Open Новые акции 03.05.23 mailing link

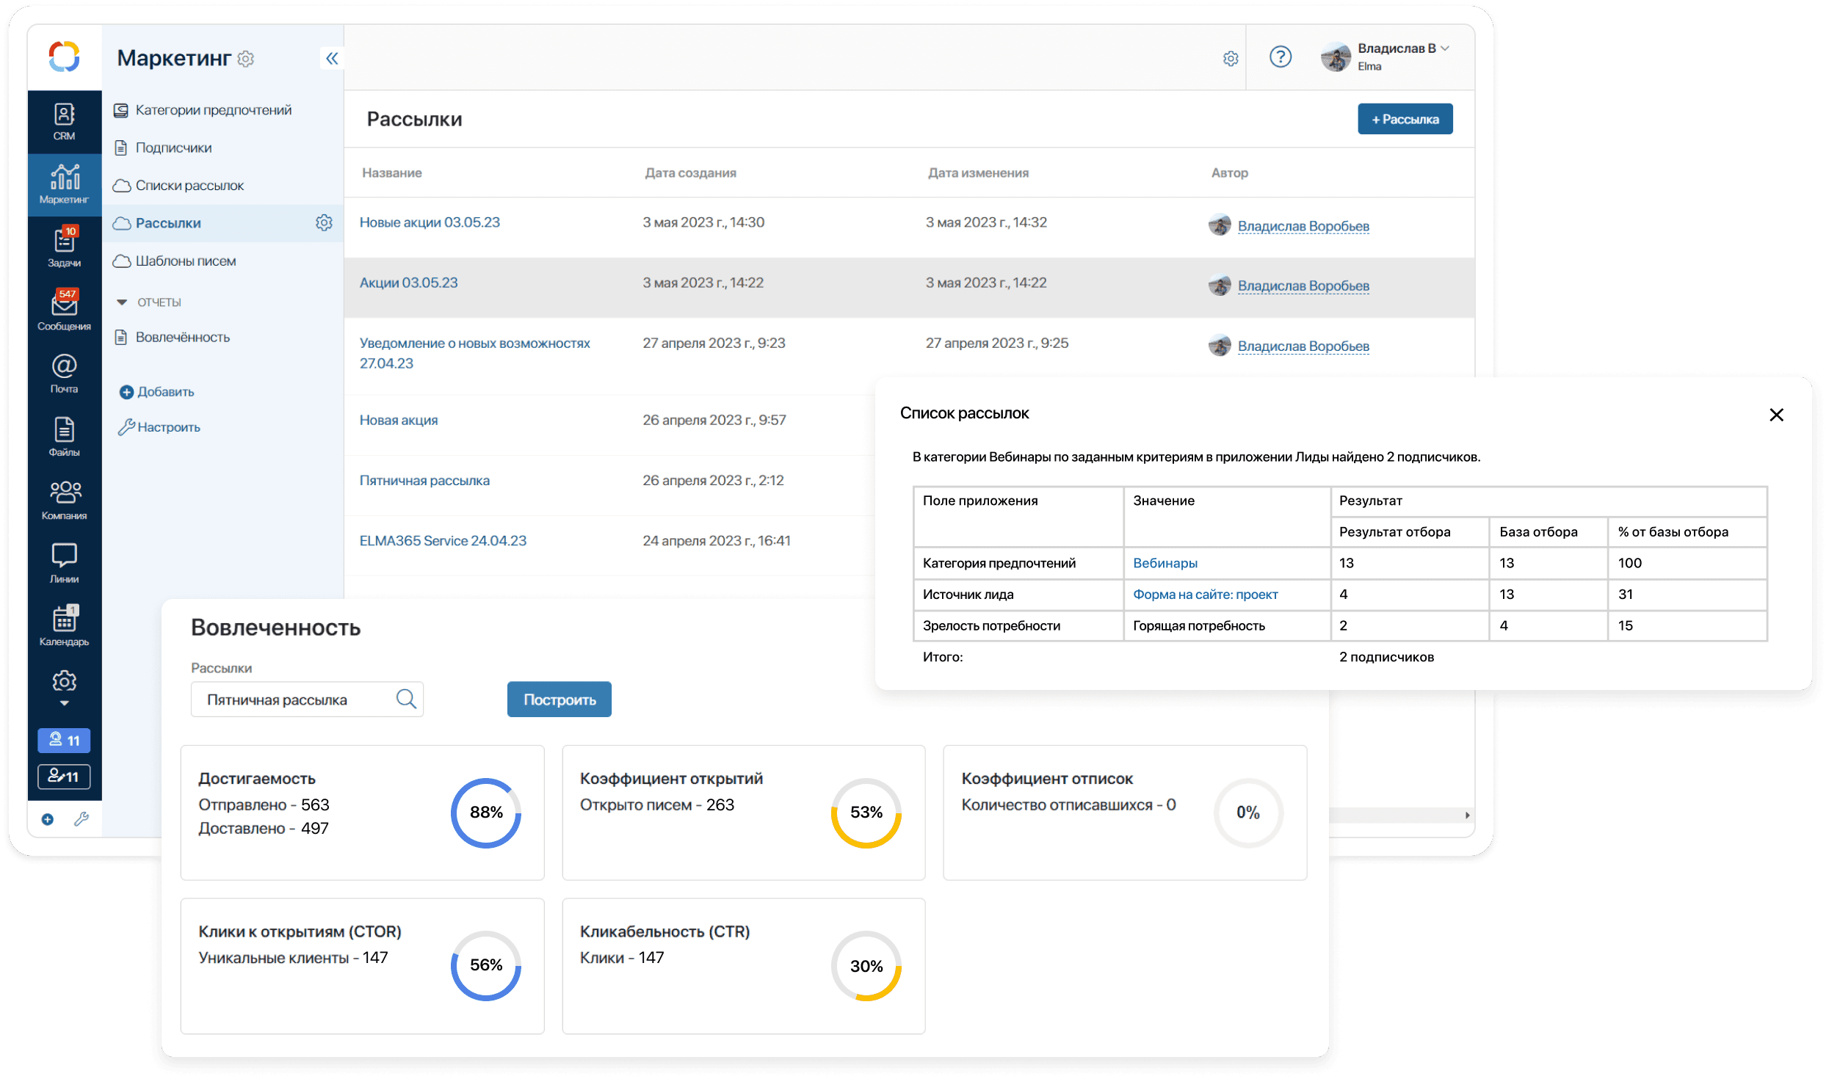(430, 222)
